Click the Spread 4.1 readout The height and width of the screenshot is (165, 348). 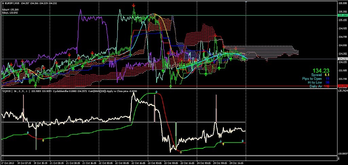click(320, 75)
